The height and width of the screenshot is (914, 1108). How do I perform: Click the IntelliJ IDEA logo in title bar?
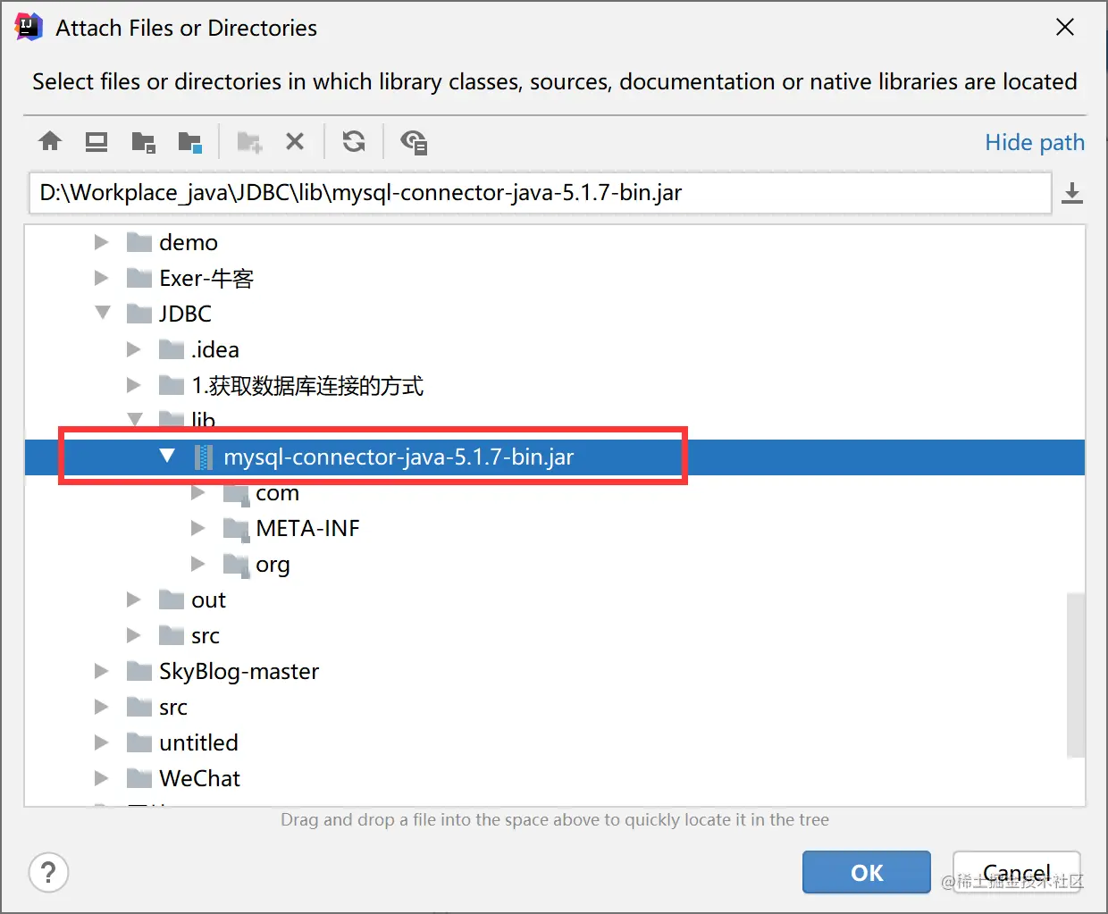tap(29, 27)
